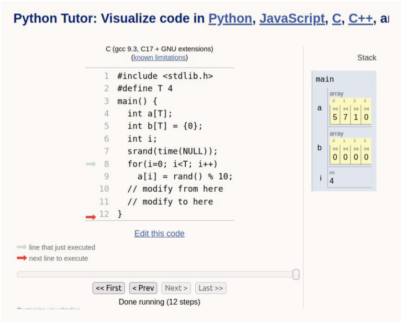
Task: Follow the C language link in the title
Action: (337, 18)
